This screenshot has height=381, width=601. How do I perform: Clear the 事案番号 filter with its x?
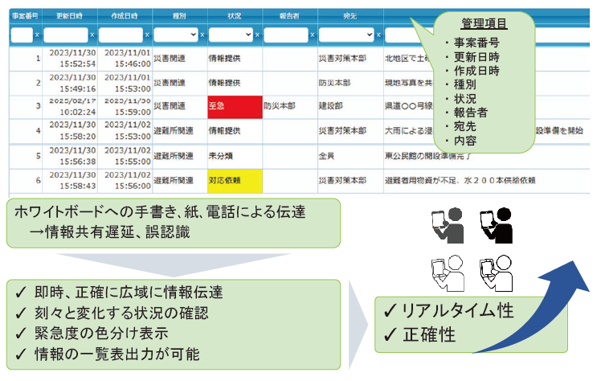click(37, 35)
